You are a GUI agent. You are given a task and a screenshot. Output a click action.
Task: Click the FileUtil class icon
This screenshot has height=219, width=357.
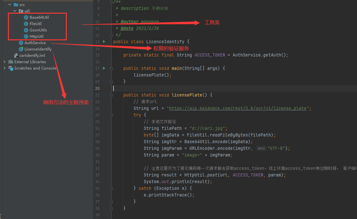(x=26, y=24)
